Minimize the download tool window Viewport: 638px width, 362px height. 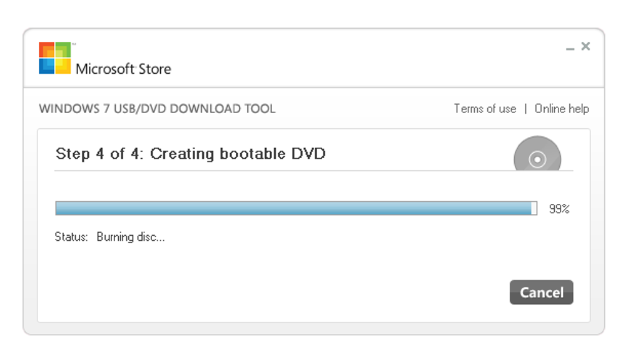pyautogui.click(x=570, y=48)
